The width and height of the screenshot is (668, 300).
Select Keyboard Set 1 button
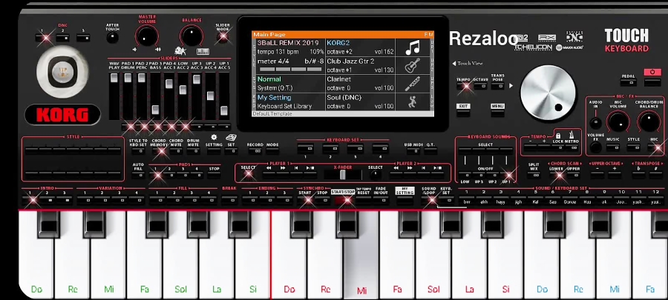point(305,149)
